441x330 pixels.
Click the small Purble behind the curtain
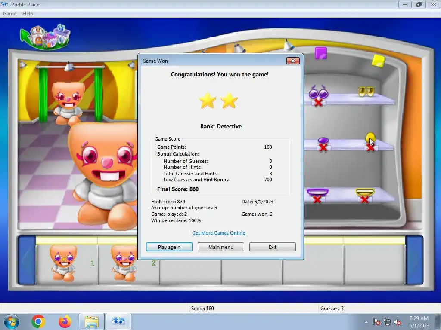[68, 103]
